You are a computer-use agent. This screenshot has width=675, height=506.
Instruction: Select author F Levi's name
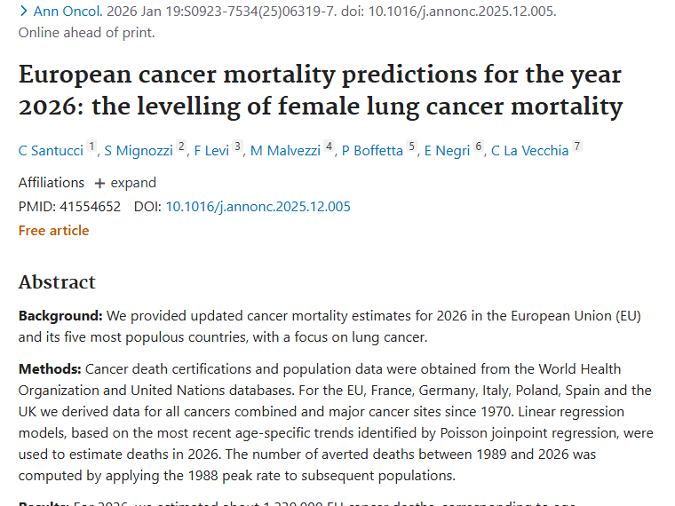point(210,150)
